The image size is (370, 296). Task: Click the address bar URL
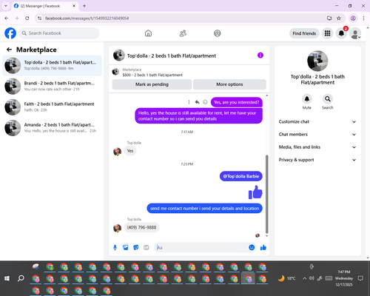point(87,18)
